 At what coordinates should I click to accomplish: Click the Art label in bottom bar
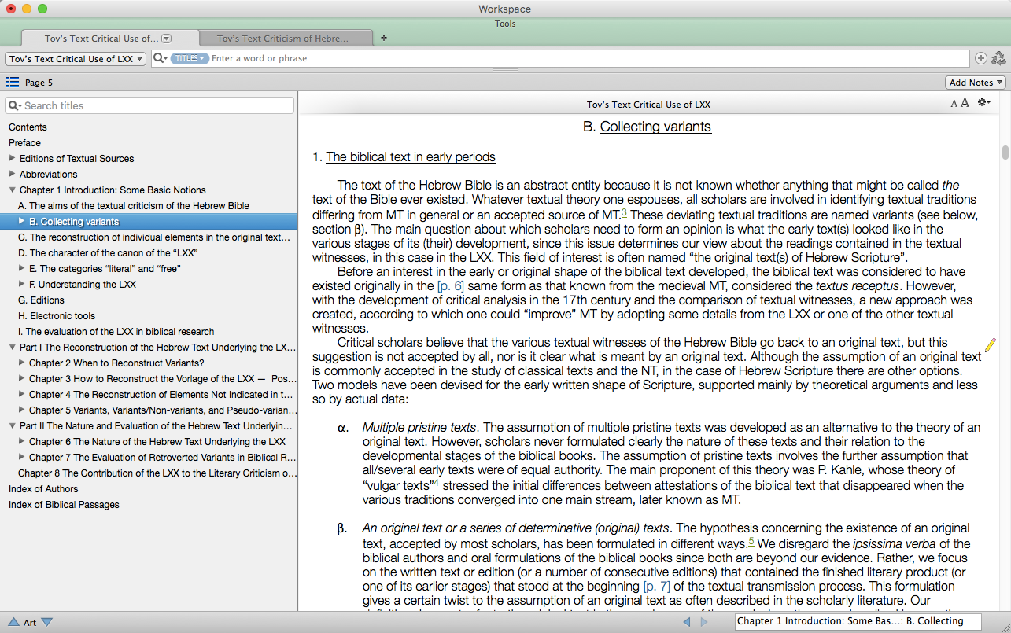point(30,622)
